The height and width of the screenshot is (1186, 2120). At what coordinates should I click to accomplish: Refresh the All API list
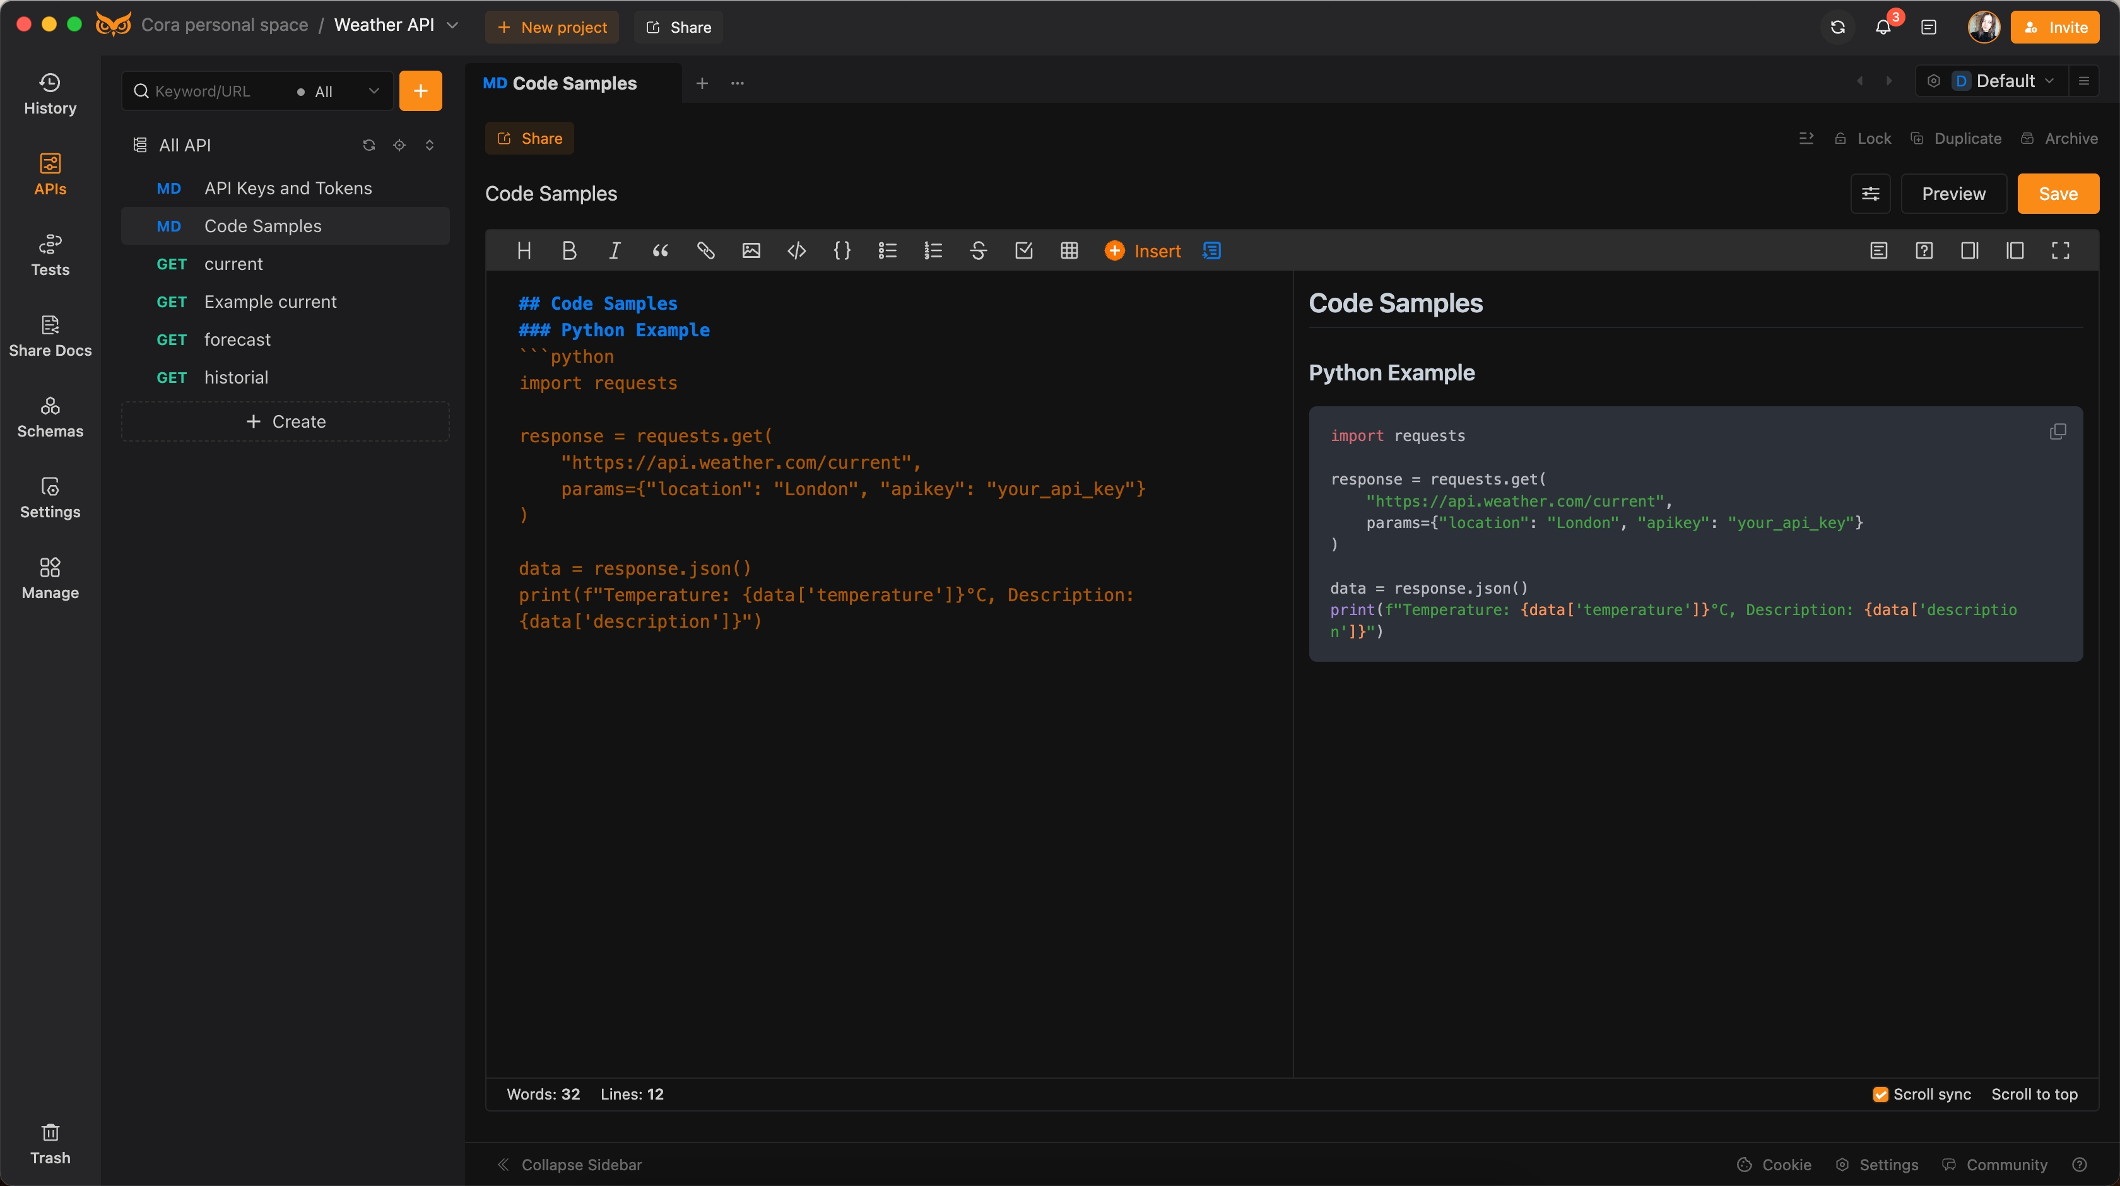pos(368,145)
